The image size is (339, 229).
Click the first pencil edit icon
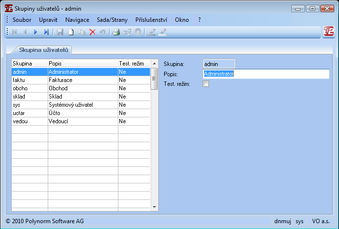[151, 32]
